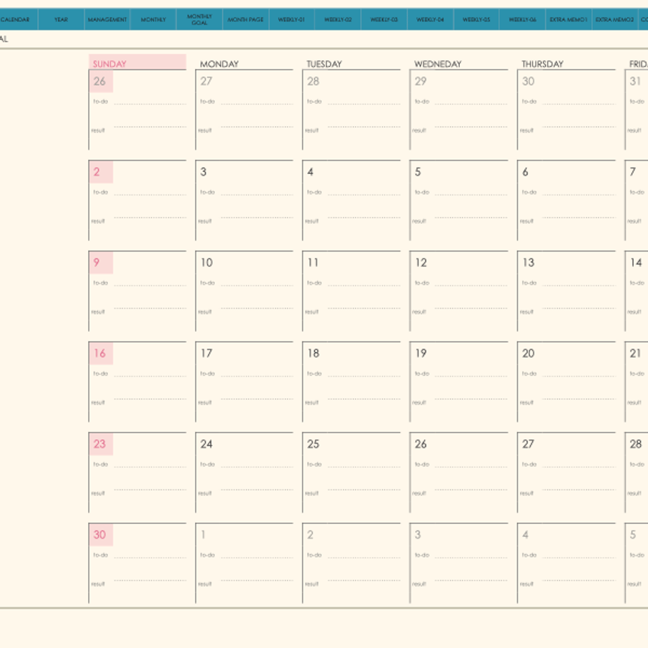Select date 12 on Wednesday

point(421,263)
